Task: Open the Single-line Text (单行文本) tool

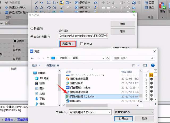Action: click(83, 7)
